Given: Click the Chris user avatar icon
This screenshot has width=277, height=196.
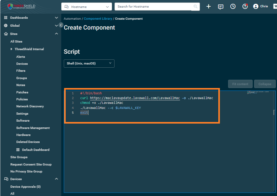Looking at the screenshot, I should point(256,7).
